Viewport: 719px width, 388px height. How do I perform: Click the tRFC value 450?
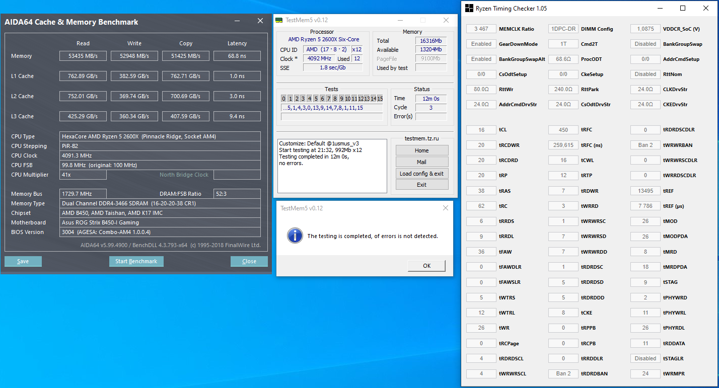tap(563, 130)
